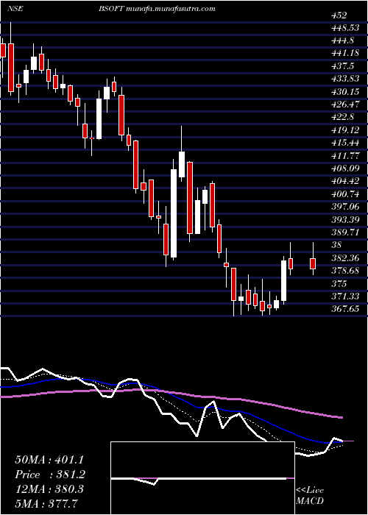This screenshot has height=515, width=368.
Task: Click the MACD label text
Action: [308, 502]
